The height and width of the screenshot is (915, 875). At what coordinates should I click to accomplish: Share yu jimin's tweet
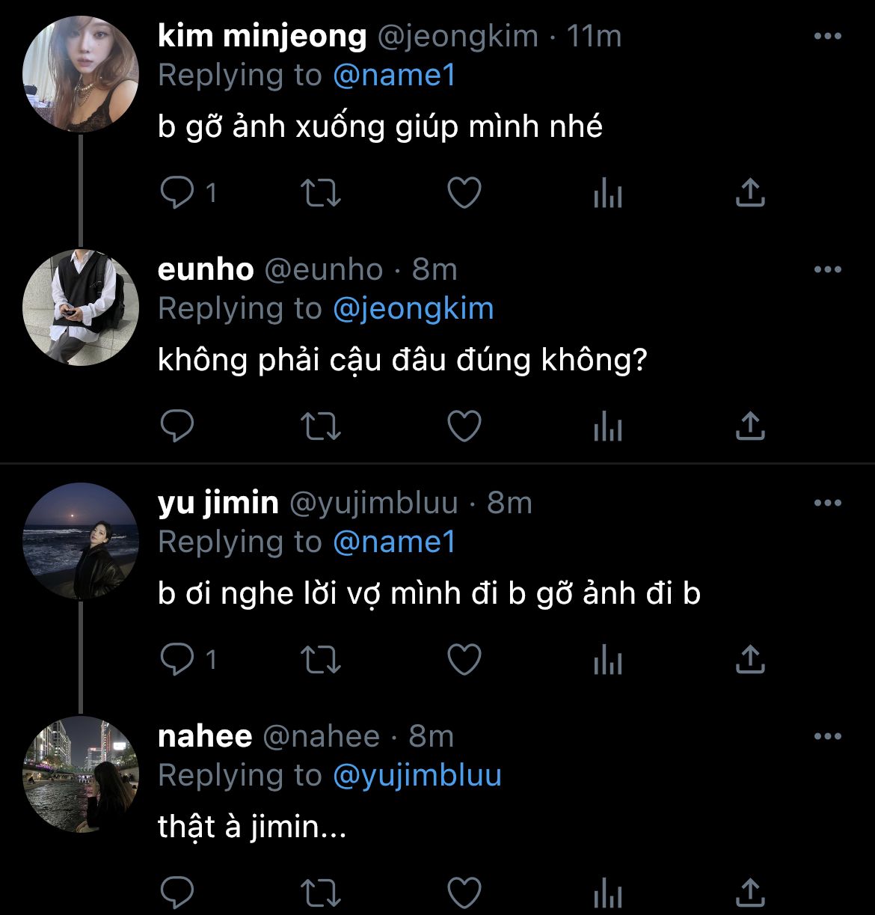coord(750,660)
